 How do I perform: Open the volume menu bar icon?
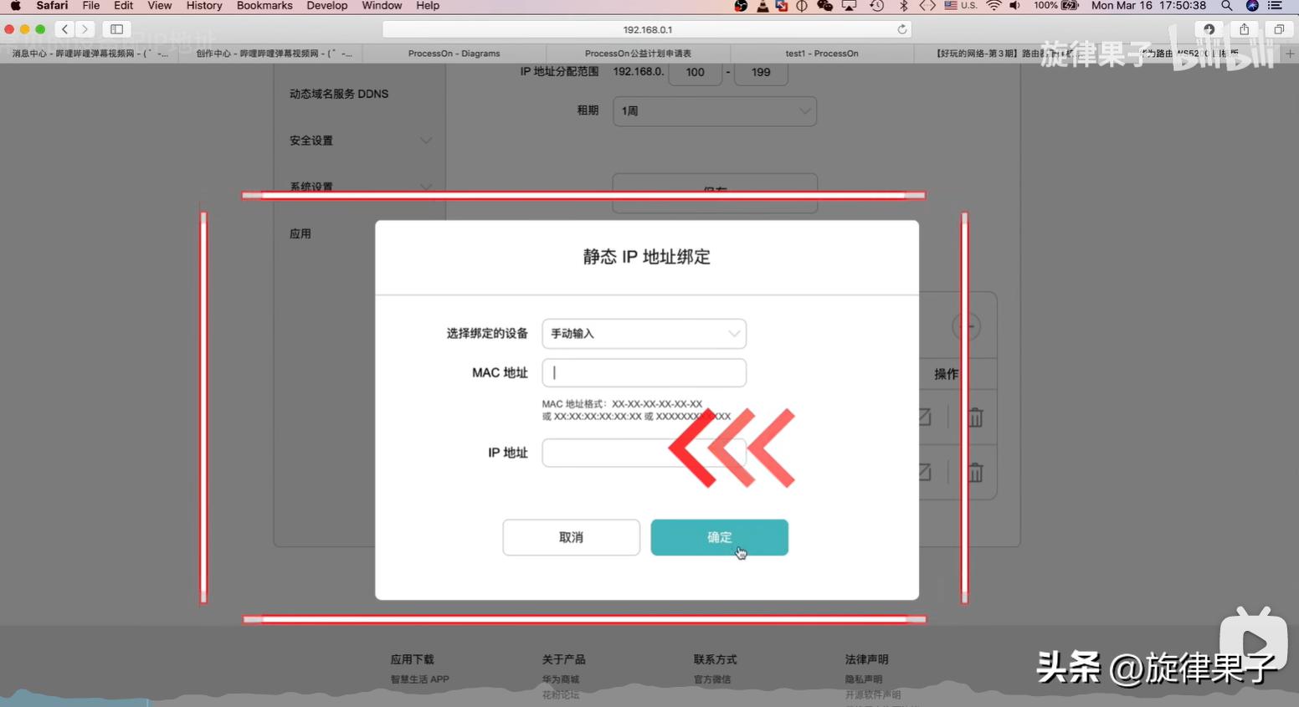tap(1014, 6)
